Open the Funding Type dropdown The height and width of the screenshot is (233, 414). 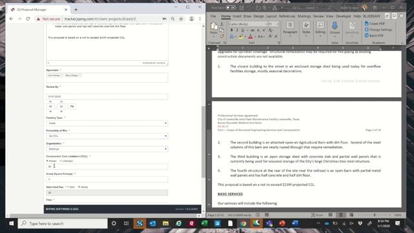tap(107, 123)
